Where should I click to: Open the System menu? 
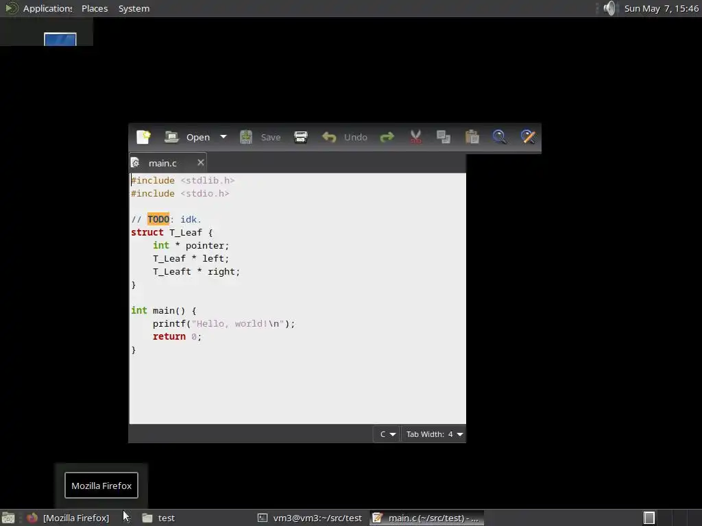[134, 8]
